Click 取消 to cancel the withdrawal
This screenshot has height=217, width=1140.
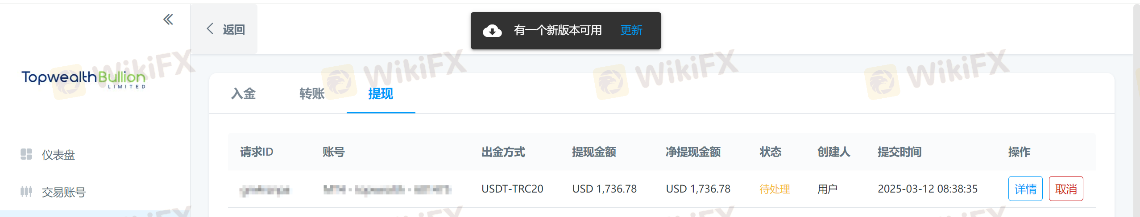[x=1066, y=189]
